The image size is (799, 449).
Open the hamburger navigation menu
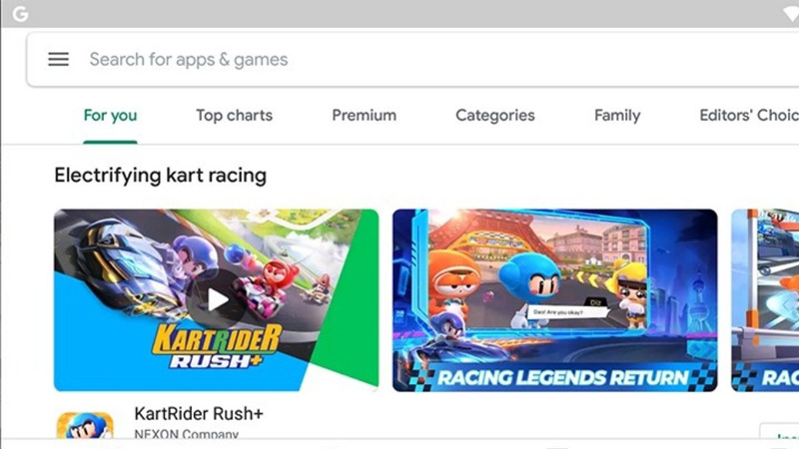point(59,60)
